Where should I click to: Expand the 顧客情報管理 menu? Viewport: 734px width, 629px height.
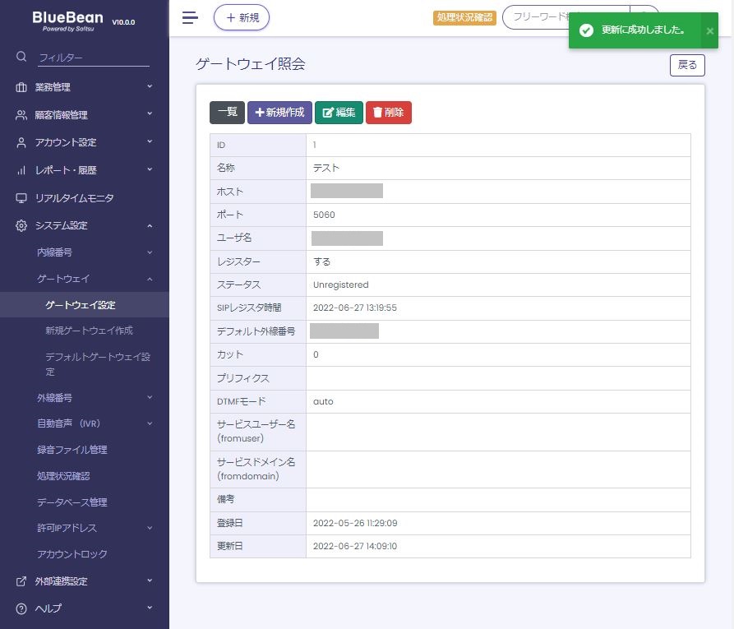click(84, 115)
